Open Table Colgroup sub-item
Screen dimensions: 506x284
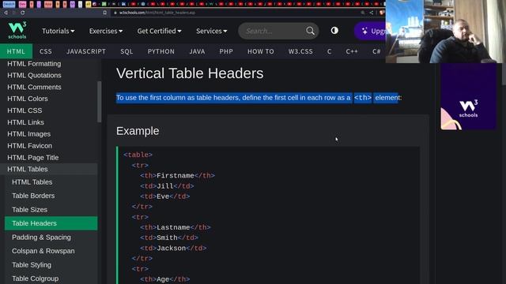[35, 278]
